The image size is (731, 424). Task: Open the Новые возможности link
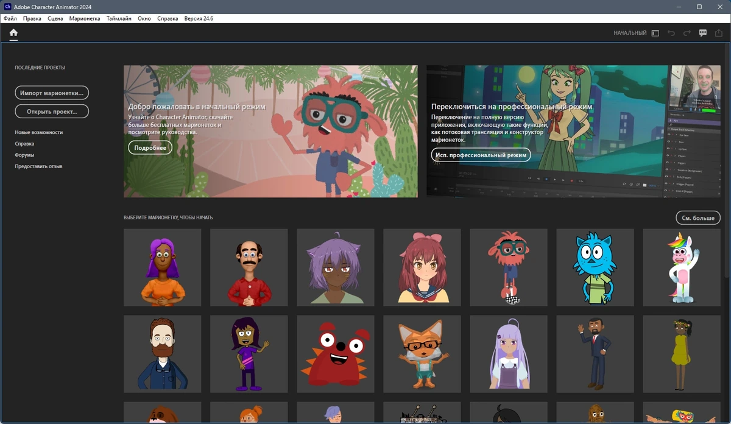point(39,132)
